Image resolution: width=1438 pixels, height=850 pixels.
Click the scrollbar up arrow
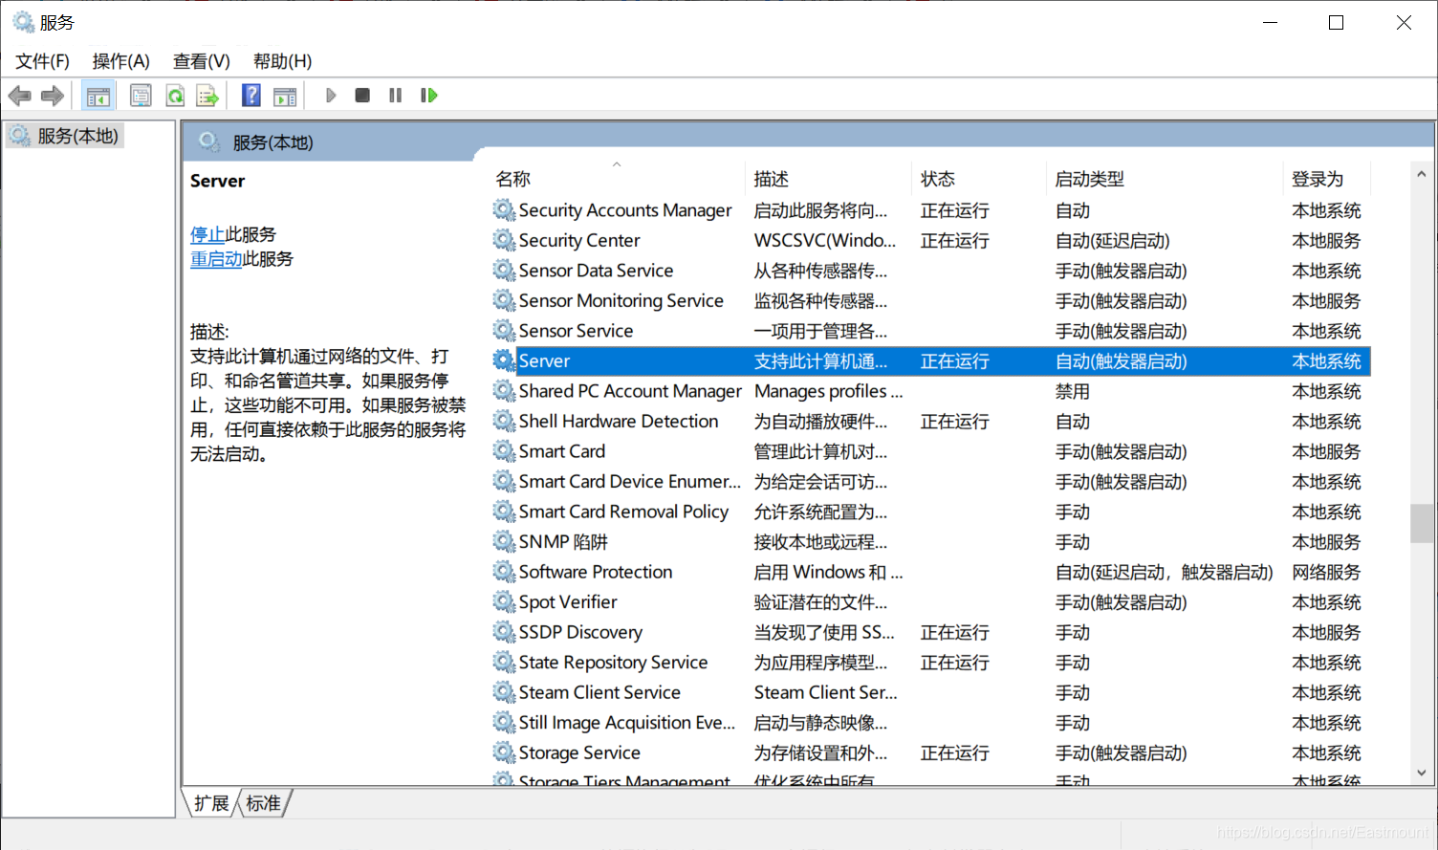pyautogui.click(x=1422, y=174)
